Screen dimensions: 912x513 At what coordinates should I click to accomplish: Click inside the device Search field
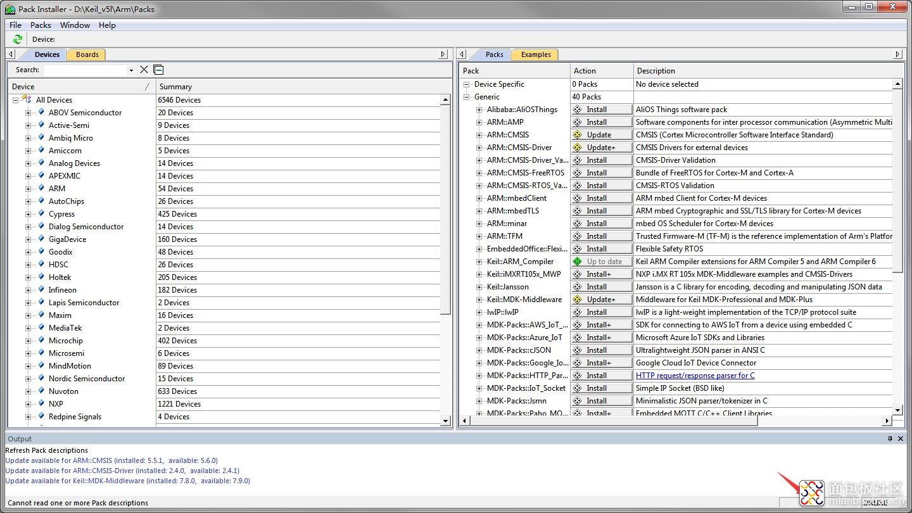(x=84, y=70)
